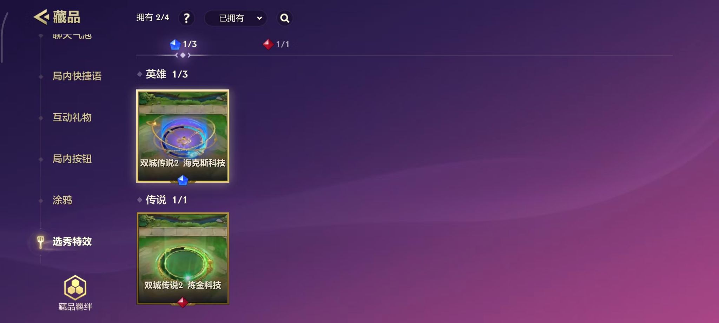Screen dimensions: 719x323
Task: Go back using the 藏品 arrow
Action: click(x=41, y=17)
